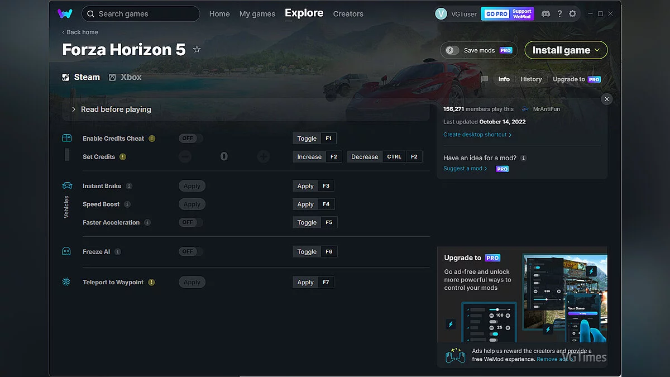Enable the Credits Cheat toggle

pos(190,138)
